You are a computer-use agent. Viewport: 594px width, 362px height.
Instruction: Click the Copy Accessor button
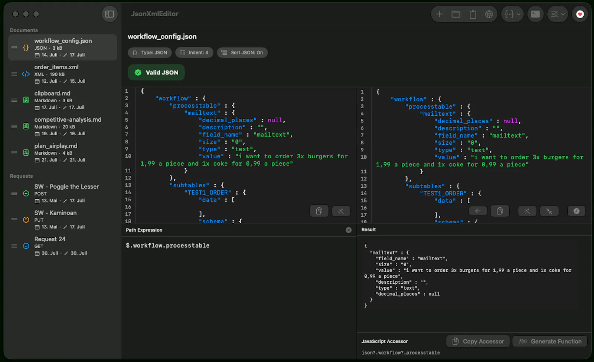click(x=478, y=341)
